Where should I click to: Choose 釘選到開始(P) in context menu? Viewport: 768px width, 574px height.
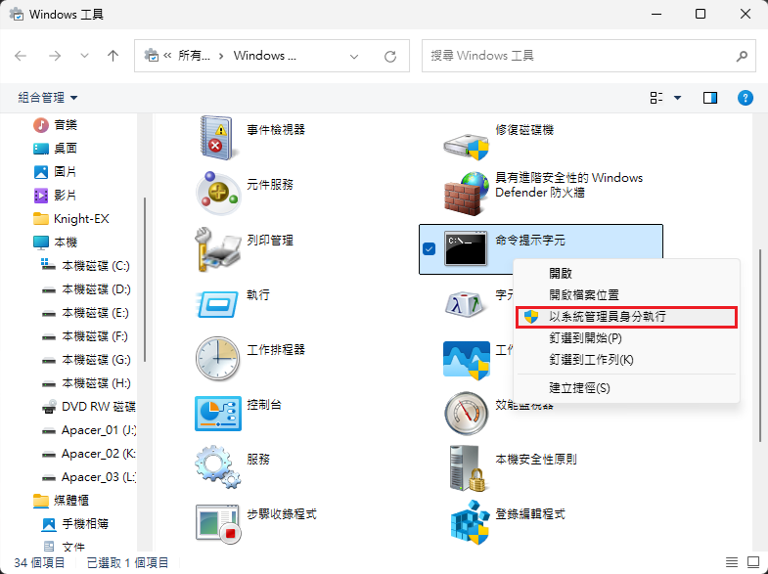pos(626,338)
